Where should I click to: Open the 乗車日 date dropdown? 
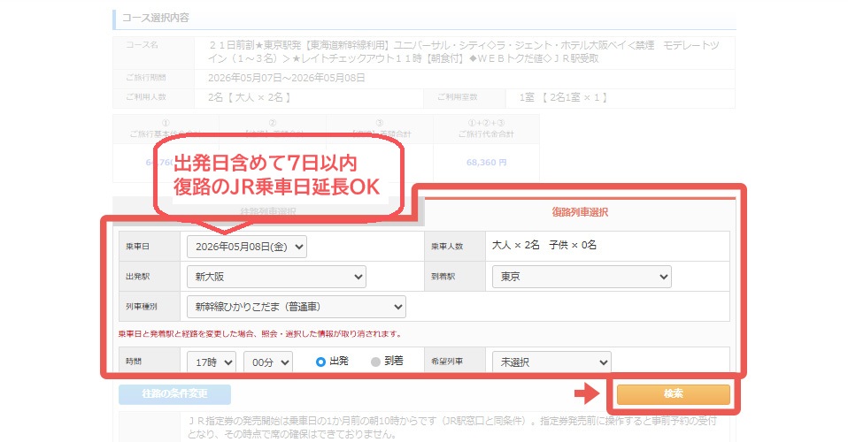[x=247, y=247]
